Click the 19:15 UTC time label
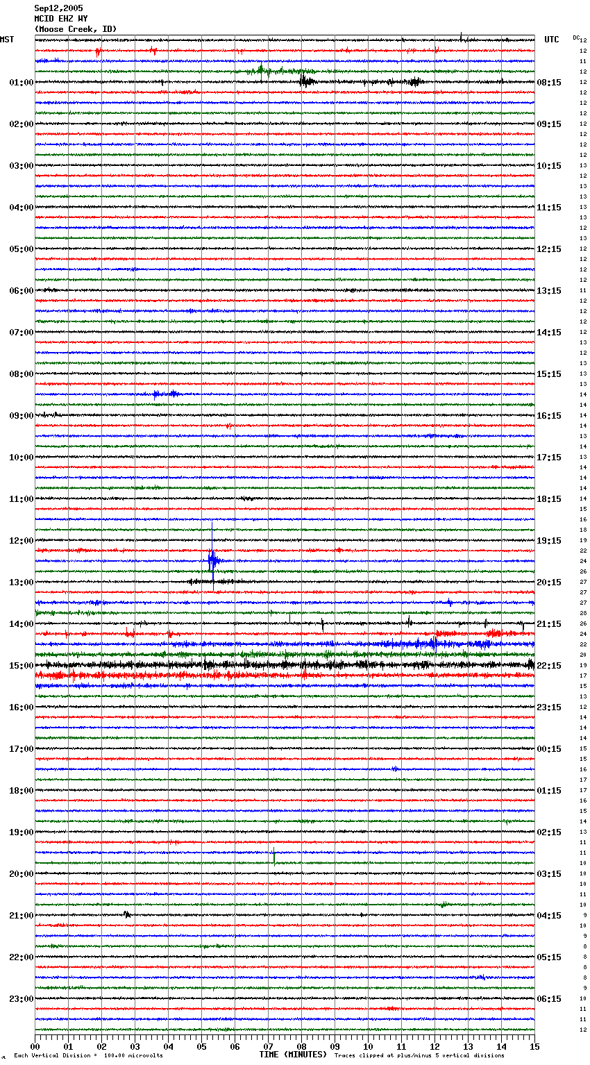Screen dimensions: 590x1065 click(x=549, y=541)
